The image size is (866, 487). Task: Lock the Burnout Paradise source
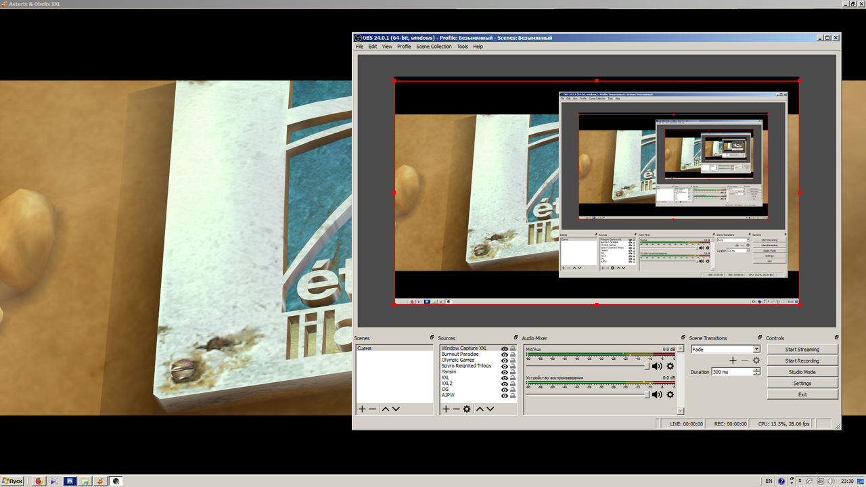[x=513, y=354]
